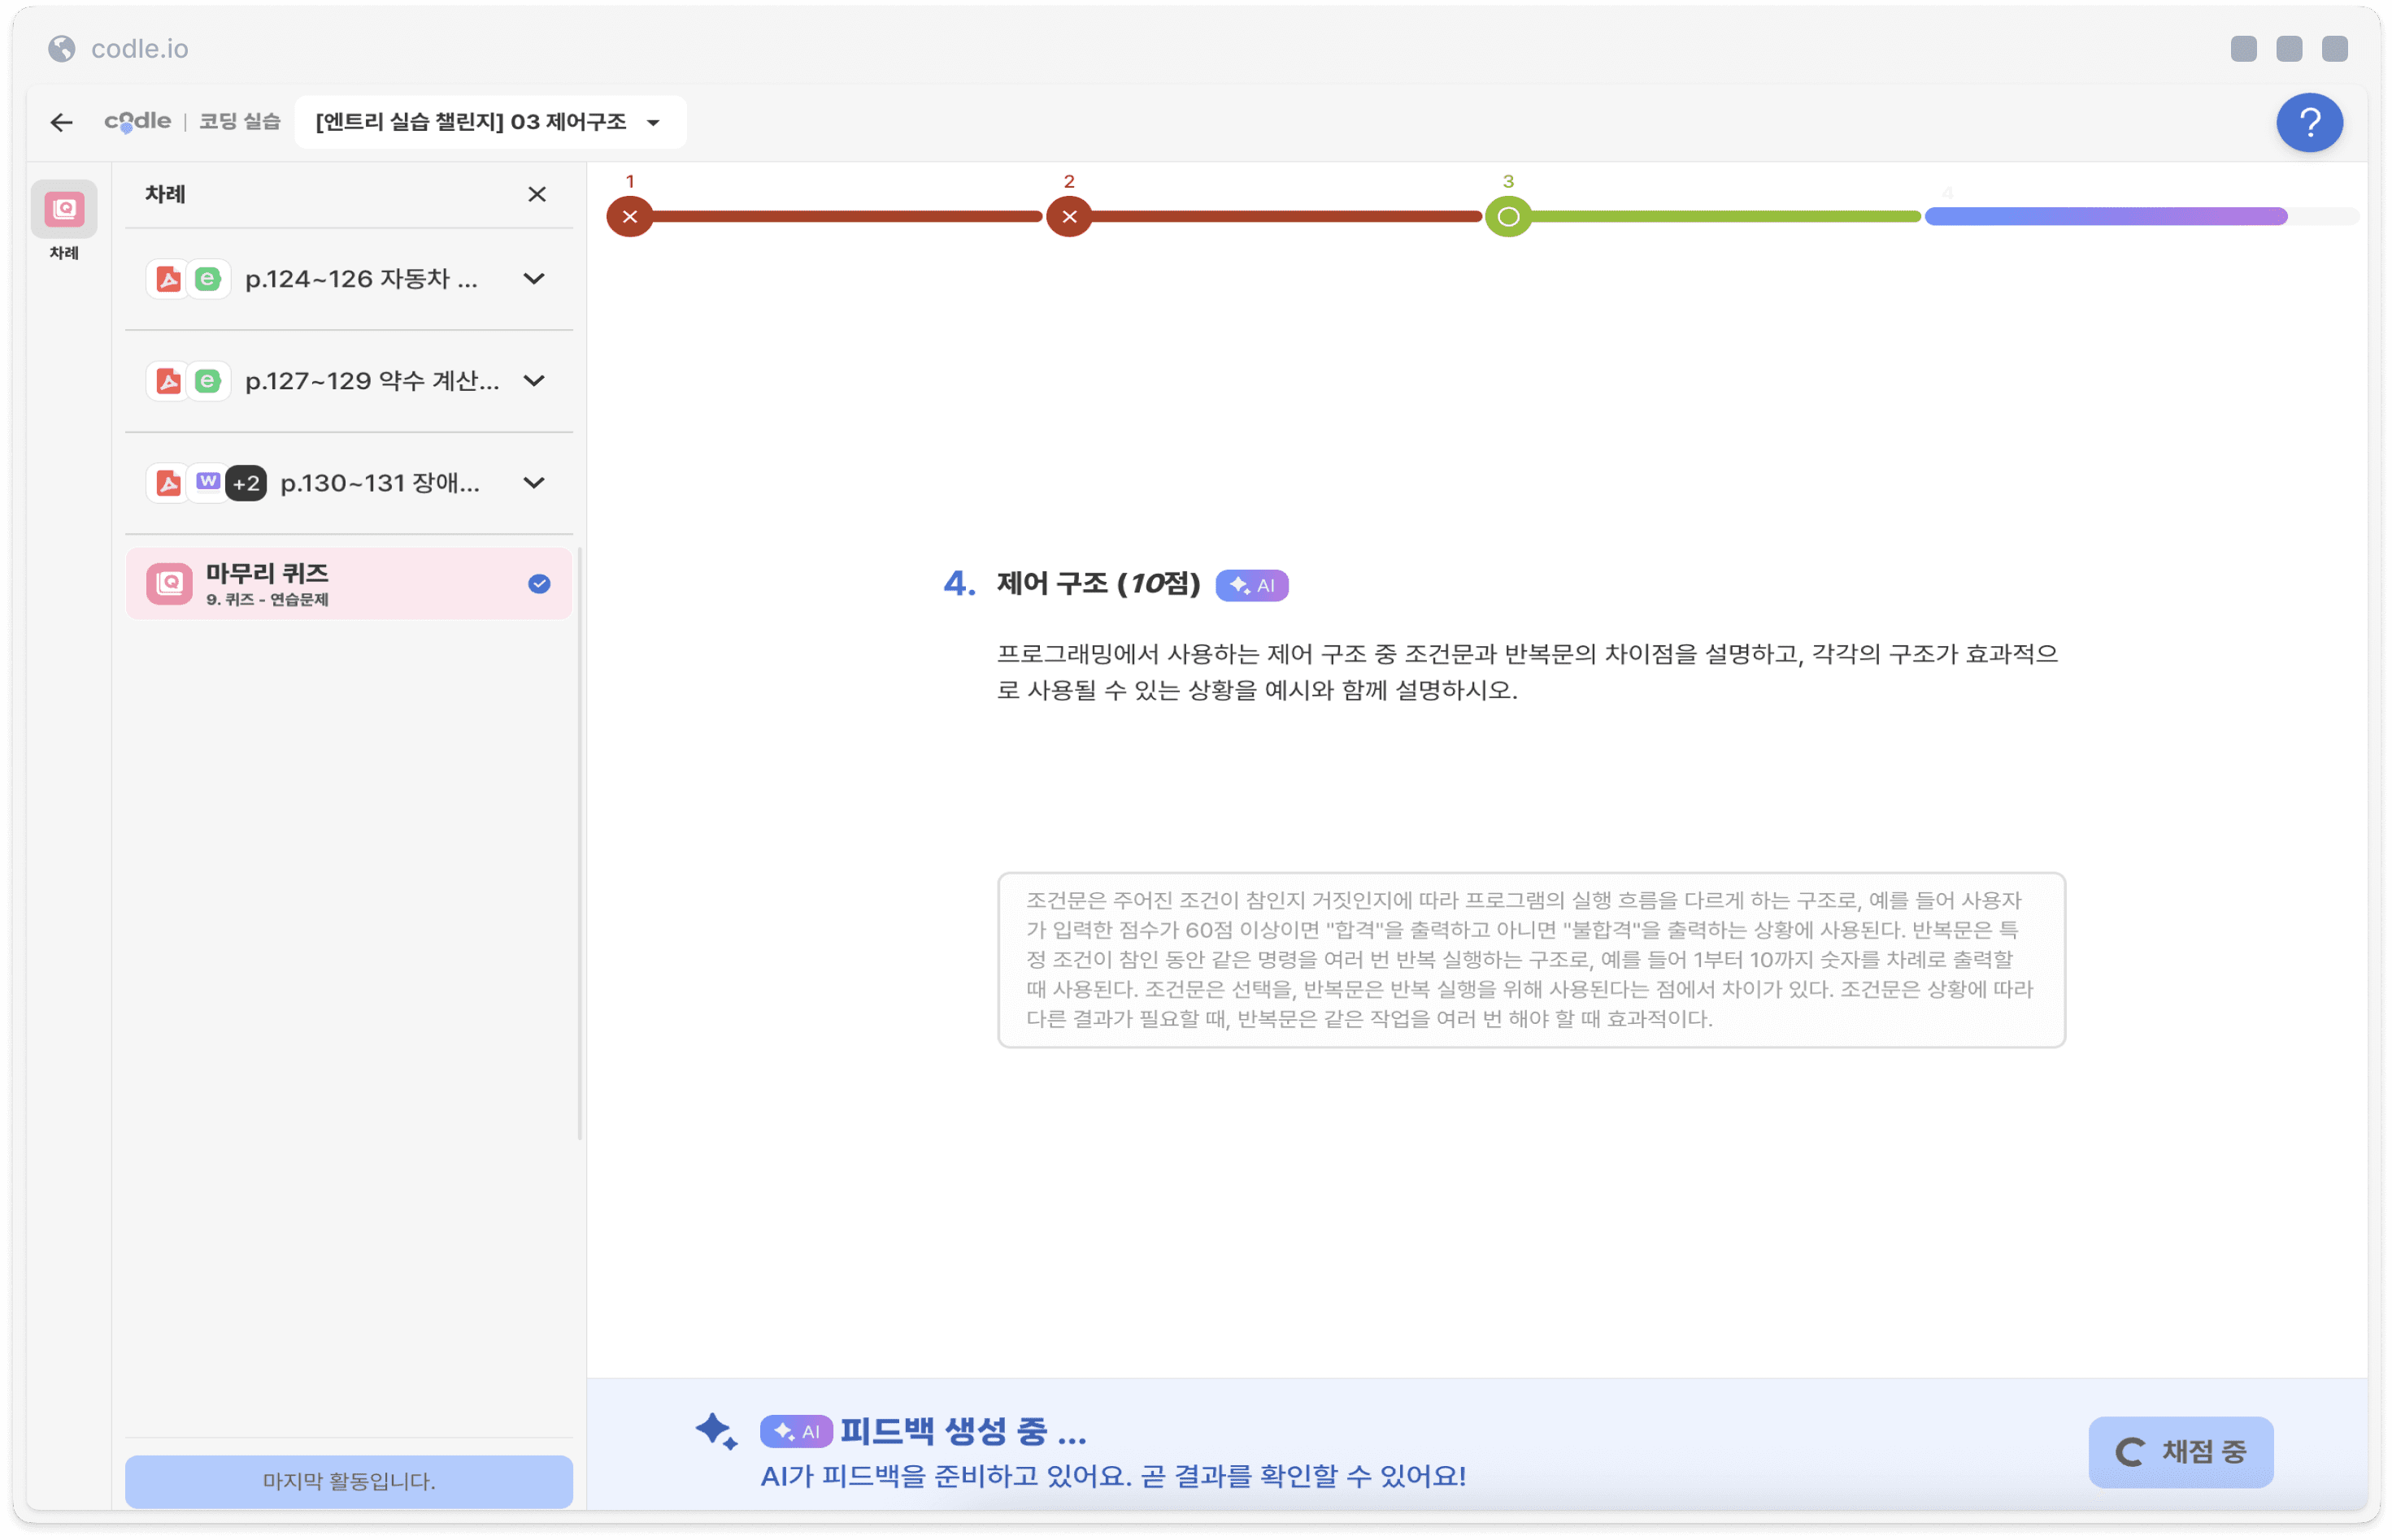Select the 마무리 퀴즈 item

[x=348, y=583]
